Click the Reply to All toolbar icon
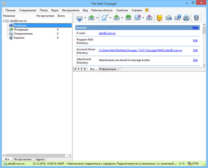 point(128,18)
